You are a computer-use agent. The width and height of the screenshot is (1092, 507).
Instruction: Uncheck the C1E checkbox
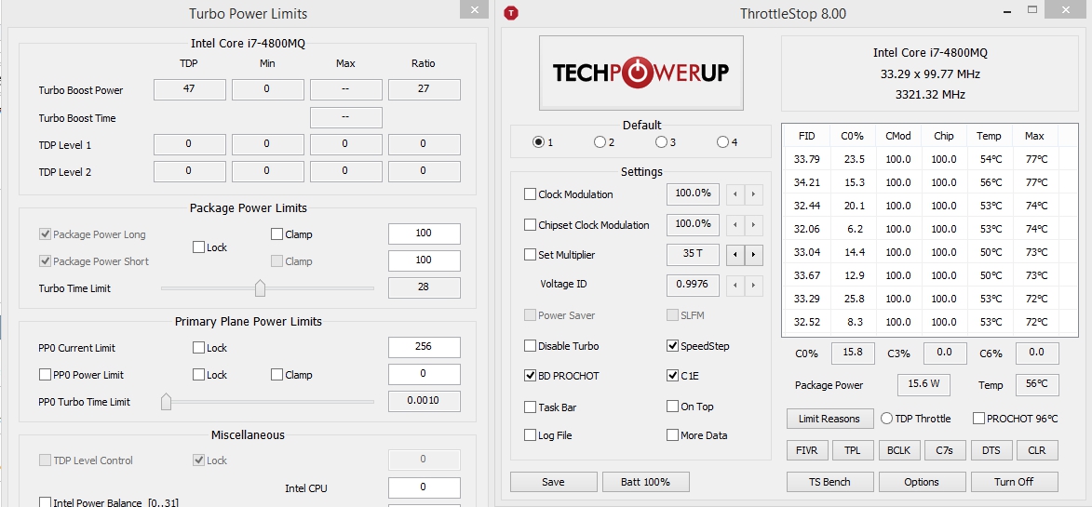point(672,376)
